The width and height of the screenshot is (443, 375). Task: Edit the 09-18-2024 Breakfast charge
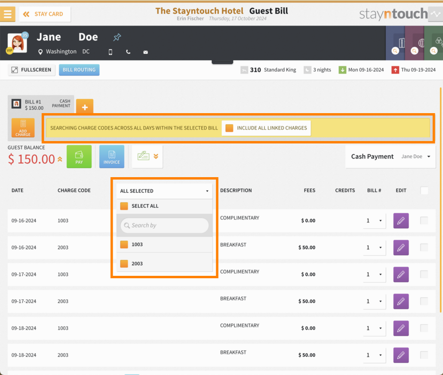[x=401, y=355]
